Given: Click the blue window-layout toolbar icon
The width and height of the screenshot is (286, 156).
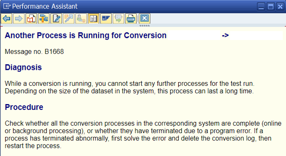Looking at the screenshot, I should tap(106, 18).
